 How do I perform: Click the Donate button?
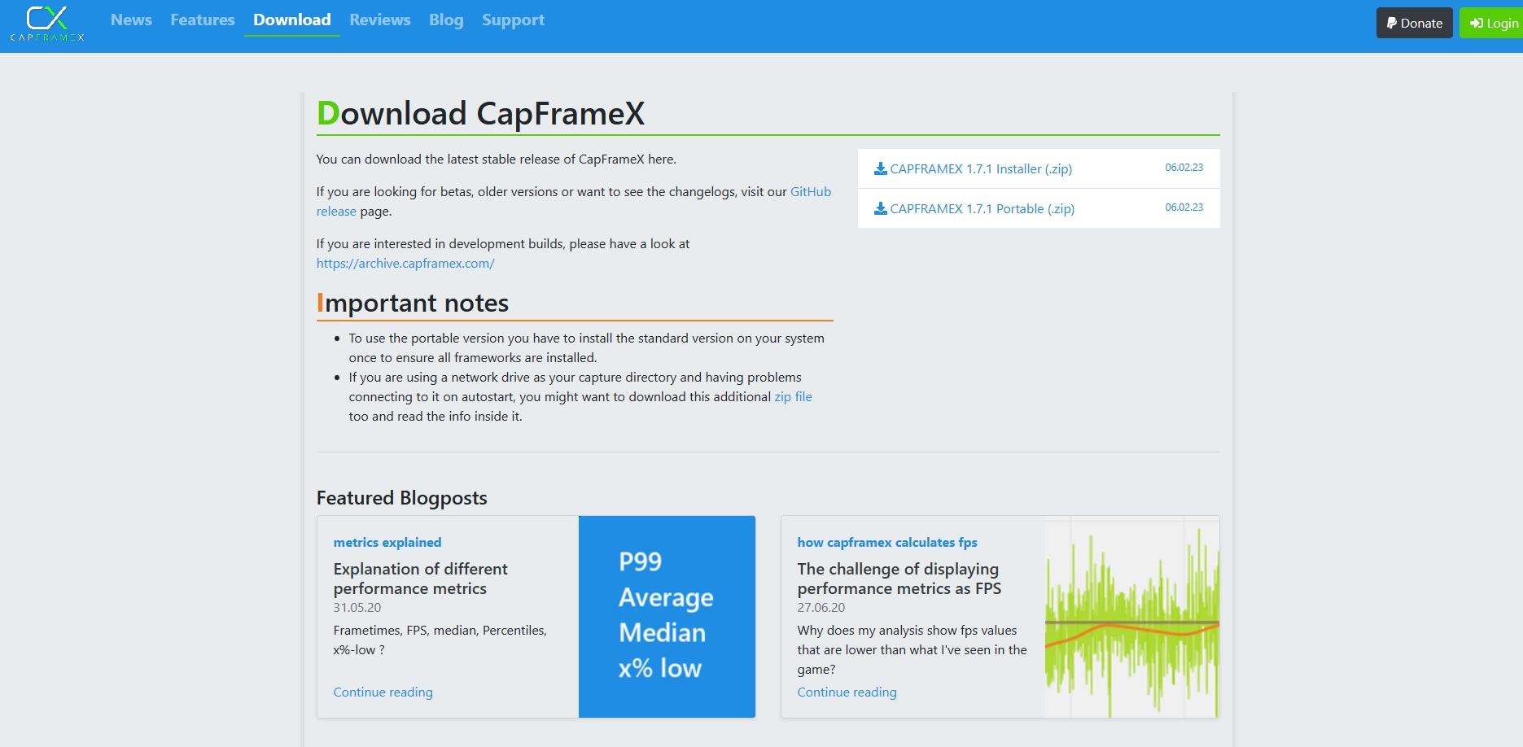click(x=1415, y=24)
